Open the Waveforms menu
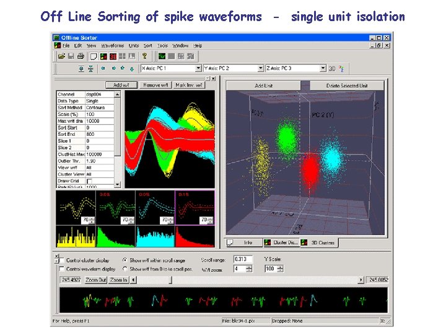Viewport: 446px width, 335px height. pyautogui.click(x=112, y=45)
